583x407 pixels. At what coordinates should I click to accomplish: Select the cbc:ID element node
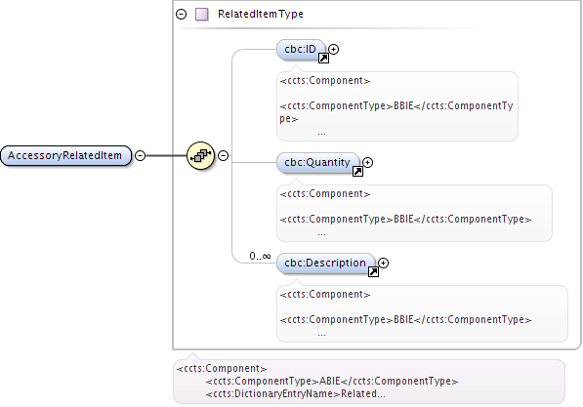coord(301,50)
